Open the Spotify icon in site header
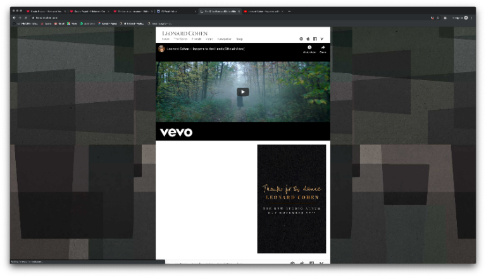Screen dimensions: 486x277 click(301, 39)
